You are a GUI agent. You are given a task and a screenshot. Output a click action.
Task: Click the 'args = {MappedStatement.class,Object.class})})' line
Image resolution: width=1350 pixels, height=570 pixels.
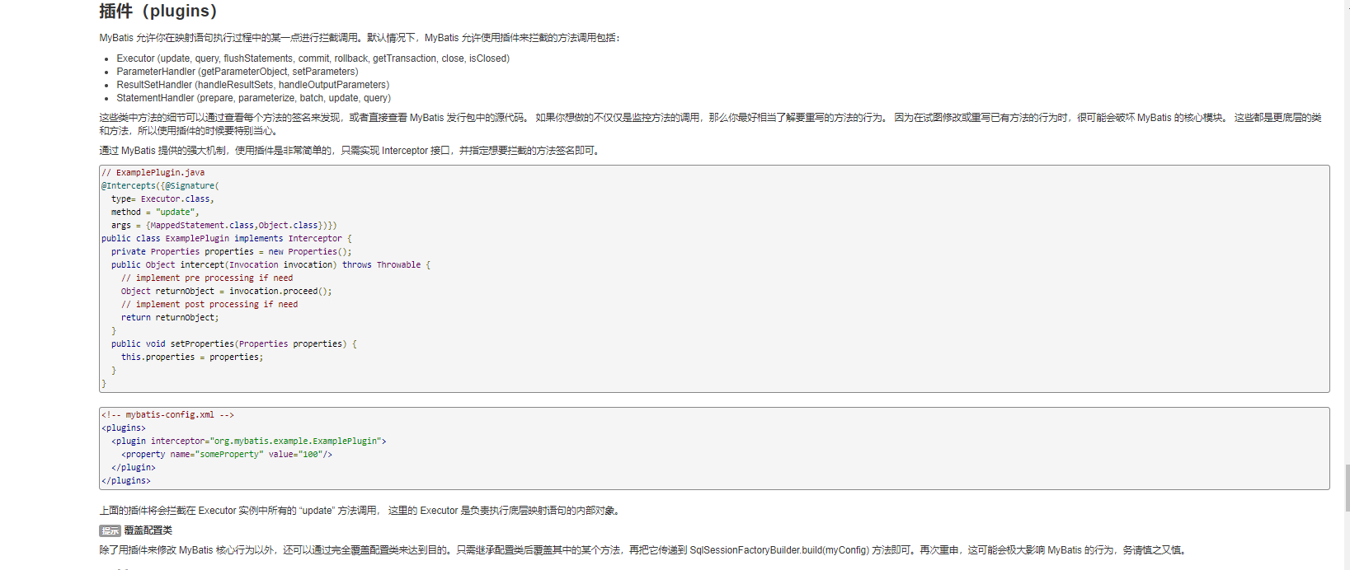224,226
